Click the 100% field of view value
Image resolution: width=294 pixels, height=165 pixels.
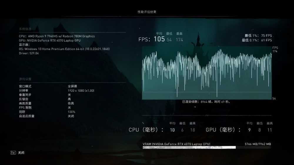tap(72, 112)
